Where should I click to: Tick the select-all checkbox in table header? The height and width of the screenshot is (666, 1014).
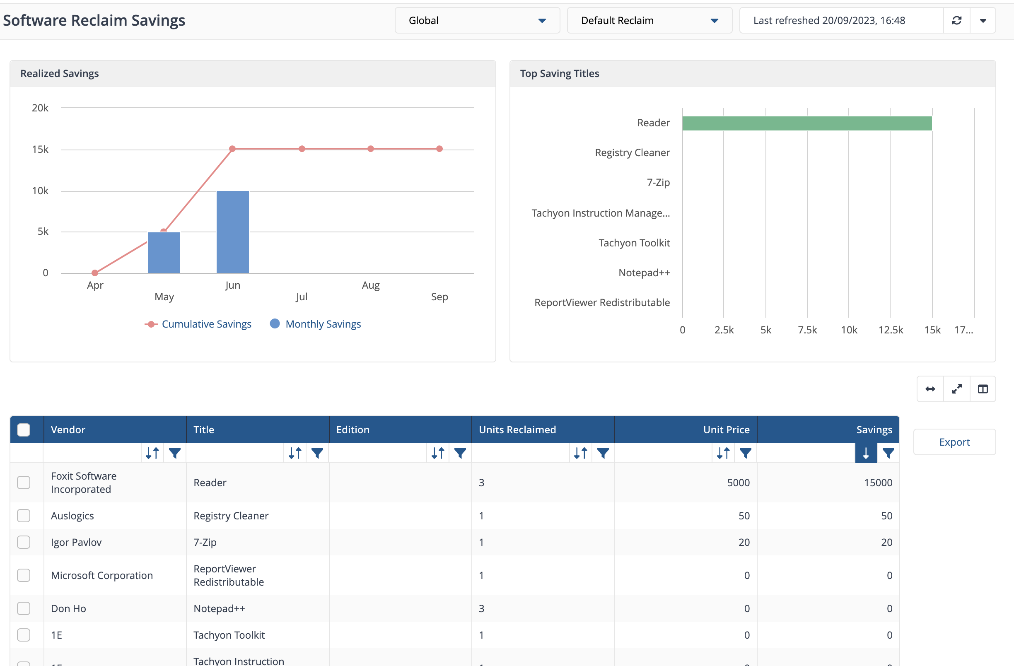pyautogui.click(x=24, y=430)
